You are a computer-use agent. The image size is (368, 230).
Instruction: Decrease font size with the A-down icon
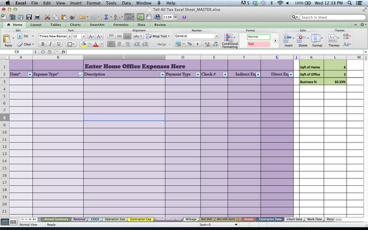point(99,36)
